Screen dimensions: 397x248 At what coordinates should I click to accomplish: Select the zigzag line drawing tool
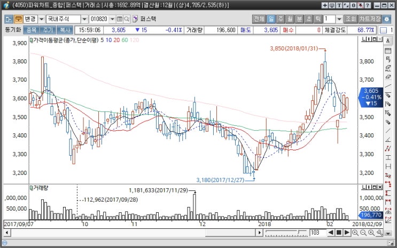(x=388, y=149)
